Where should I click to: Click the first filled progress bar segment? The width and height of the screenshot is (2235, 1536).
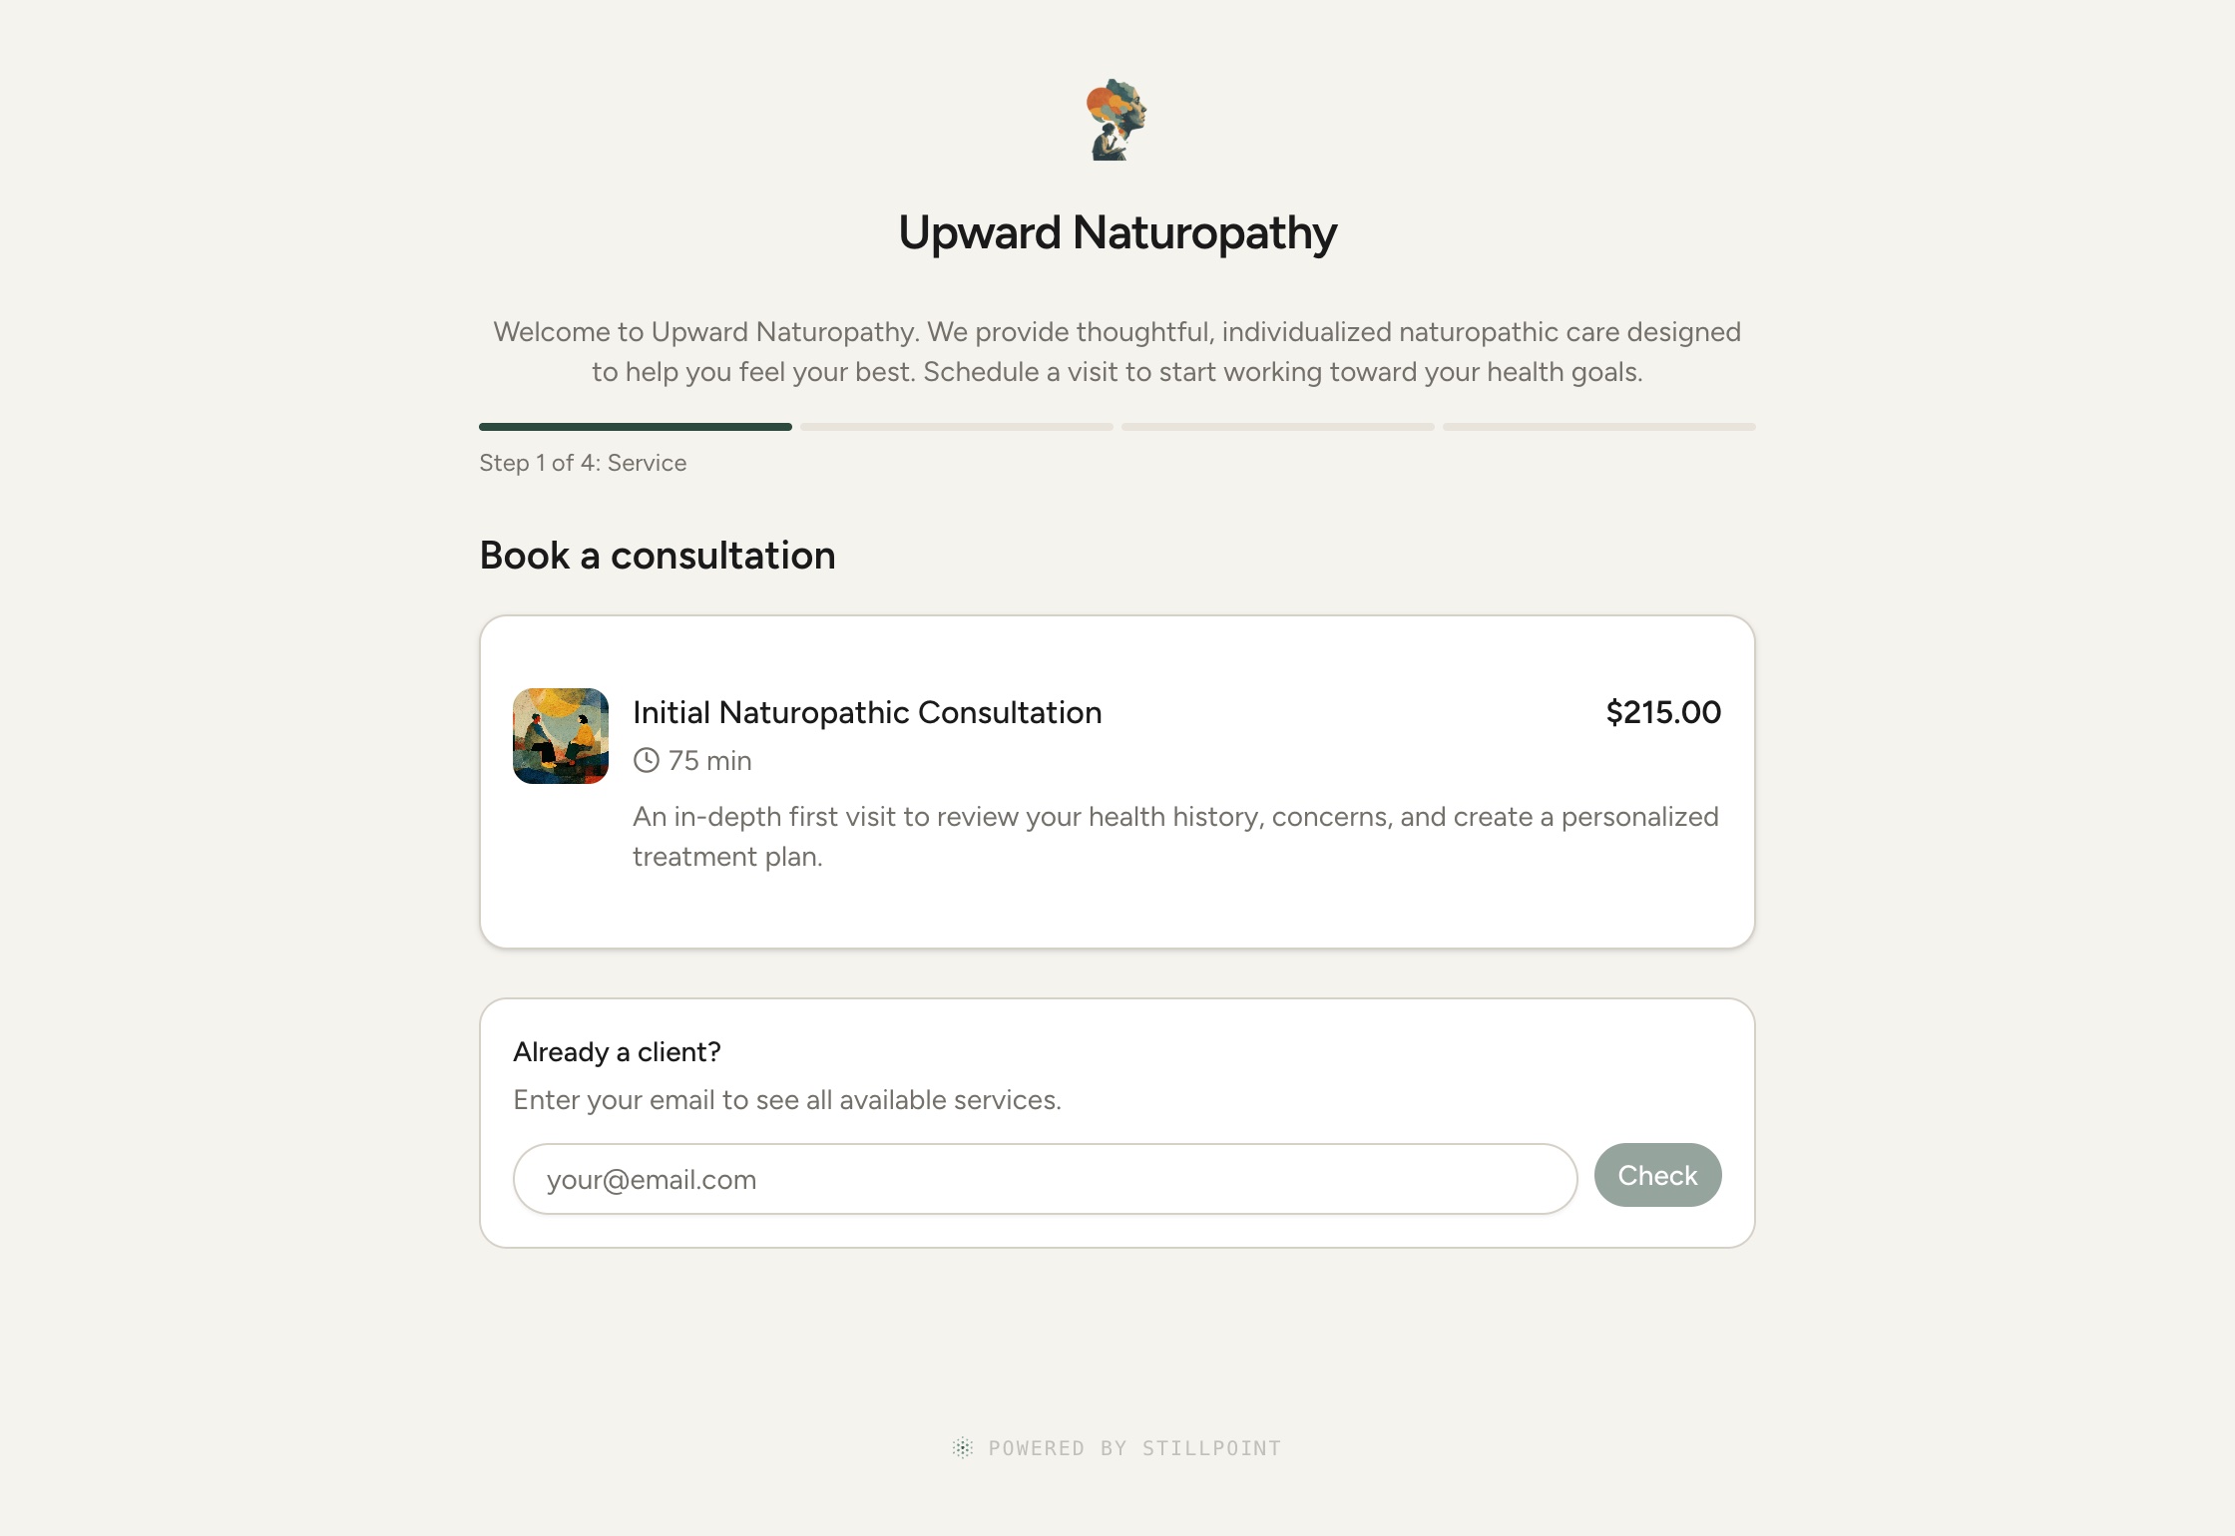tap(636, 427)
